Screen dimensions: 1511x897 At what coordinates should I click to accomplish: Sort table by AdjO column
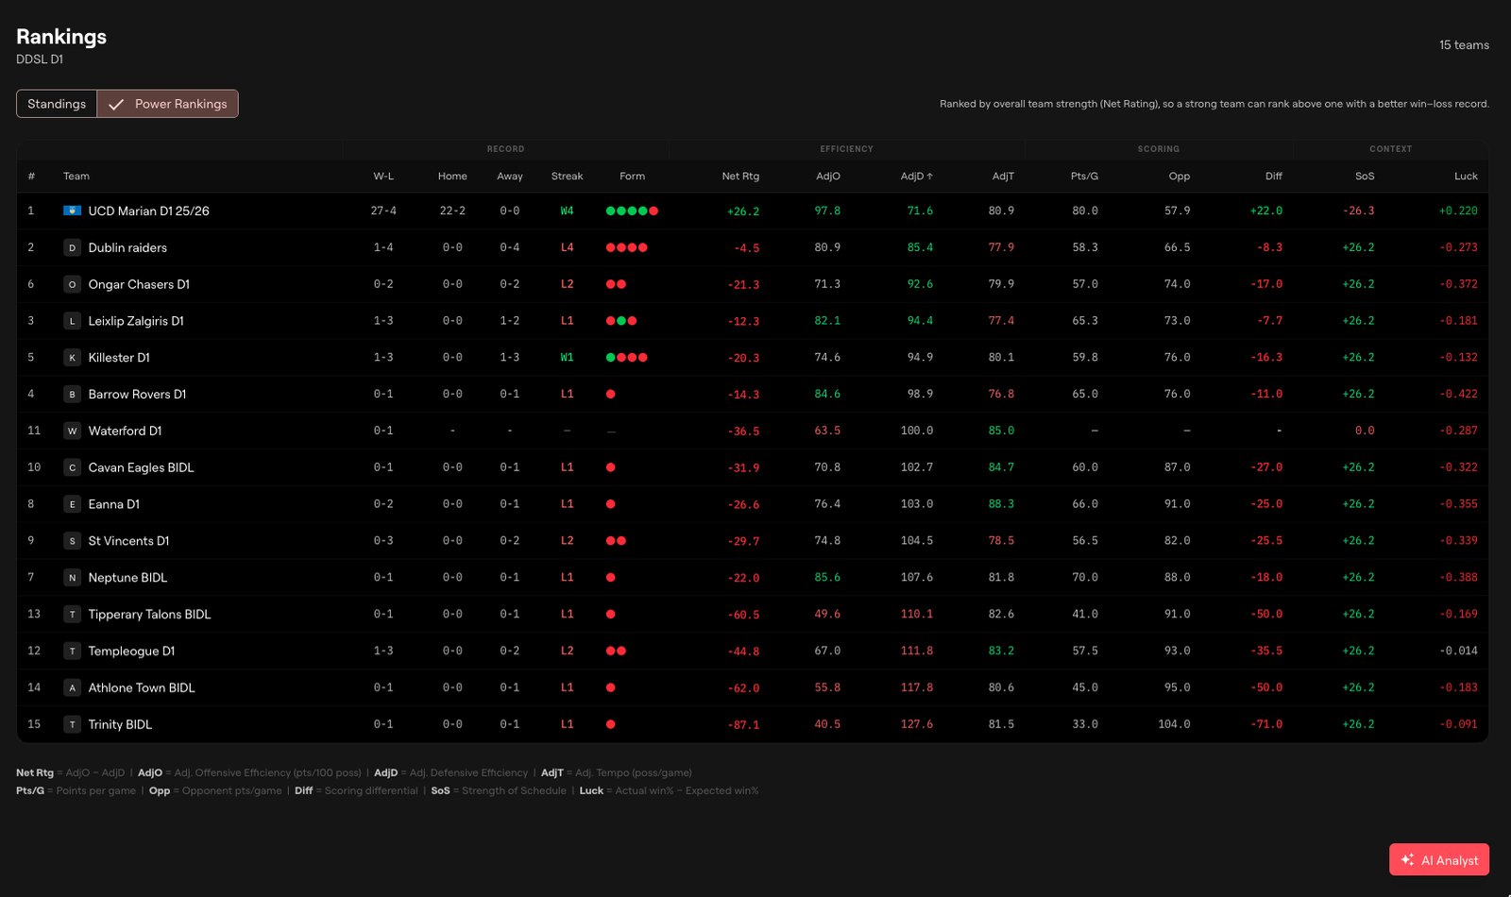[x=828, y=177]
